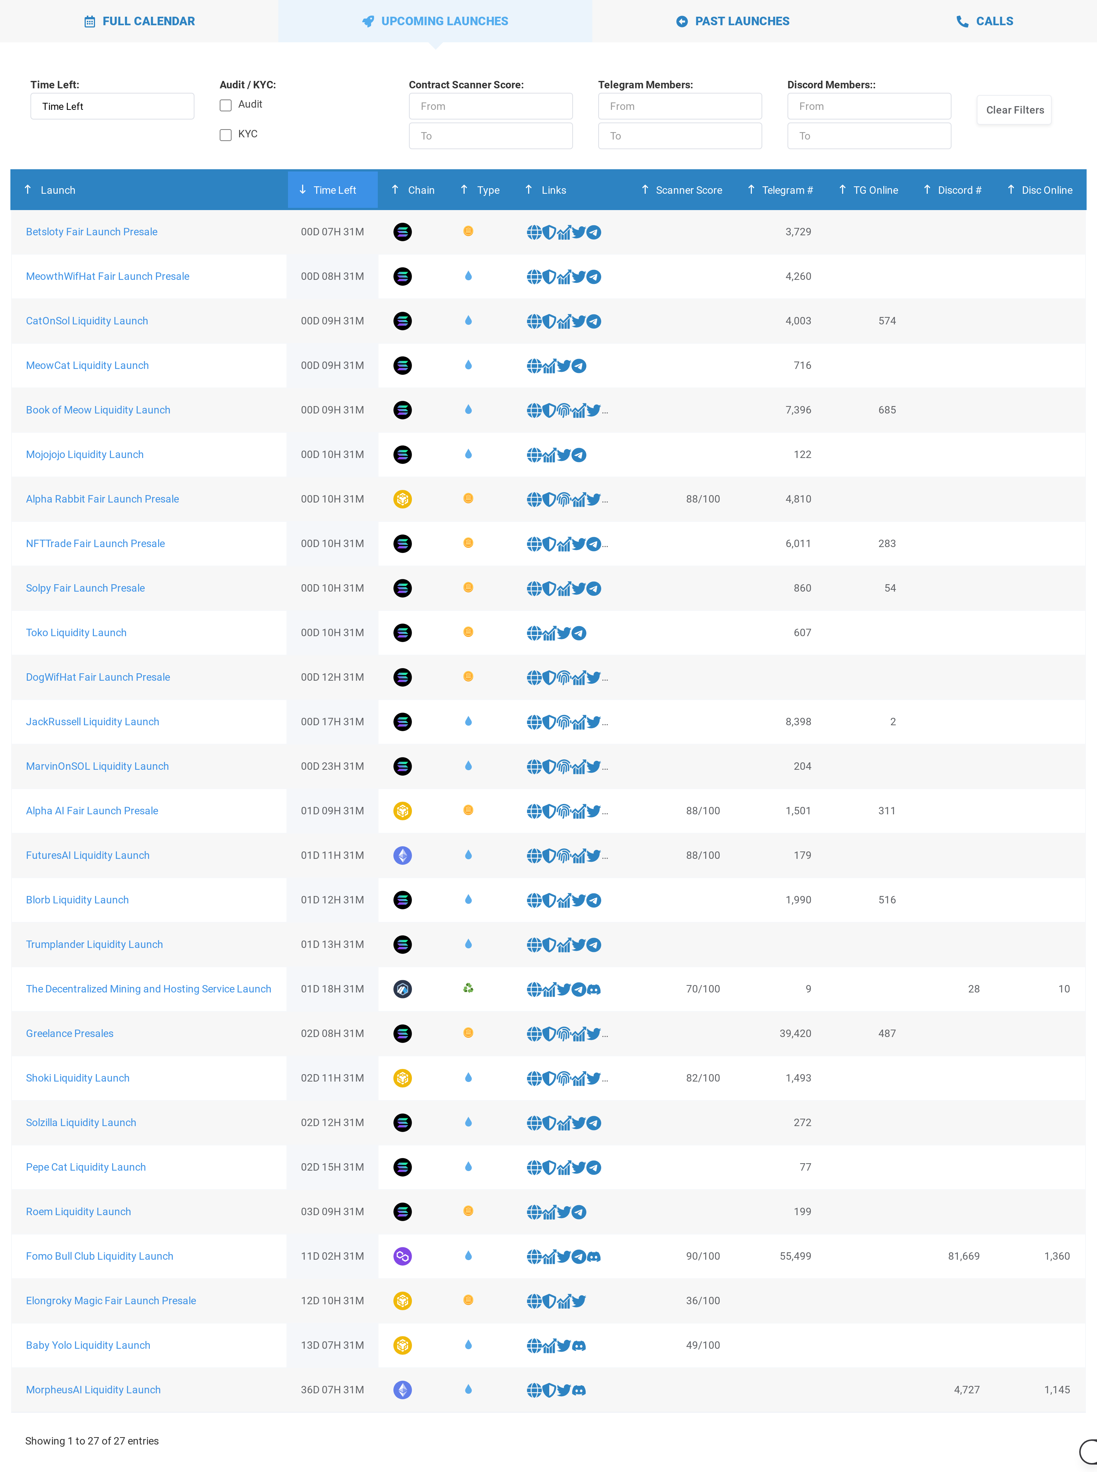Click Alpha Rabbit BNB chain icon
Screen dimensions: 1097x1472
tap(402, 498)
